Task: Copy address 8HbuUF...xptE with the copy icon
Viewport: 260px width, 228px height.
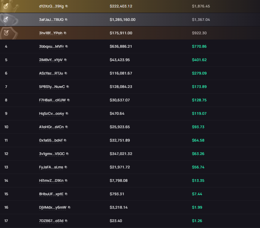Action: [66, 194]
